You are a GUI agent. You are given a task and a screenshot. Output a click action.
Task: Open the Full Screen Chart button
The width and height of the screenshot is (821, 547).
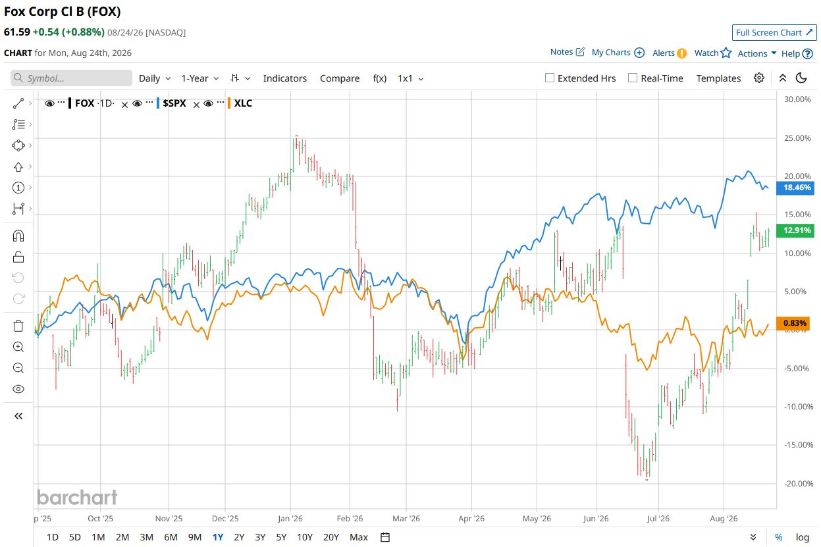click(x=774, y=32)
